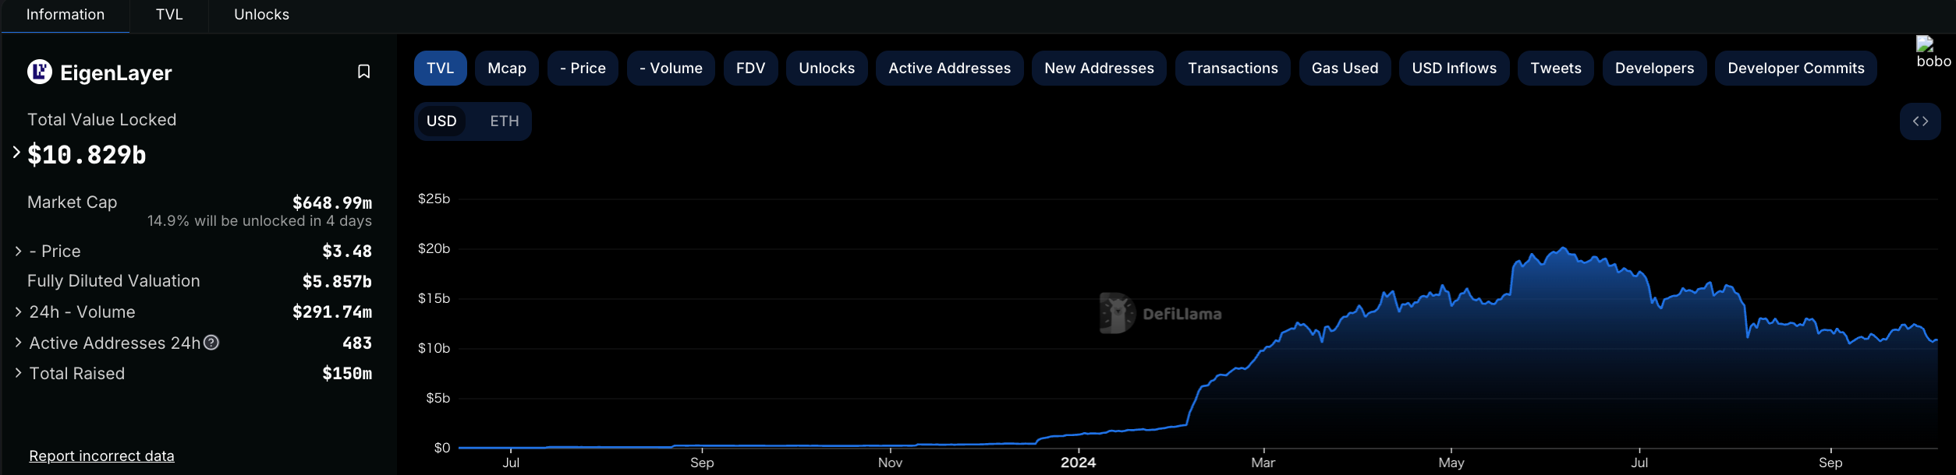Enable the Gas Used chart series
1956x475 pixels.
pos(1345,69)
